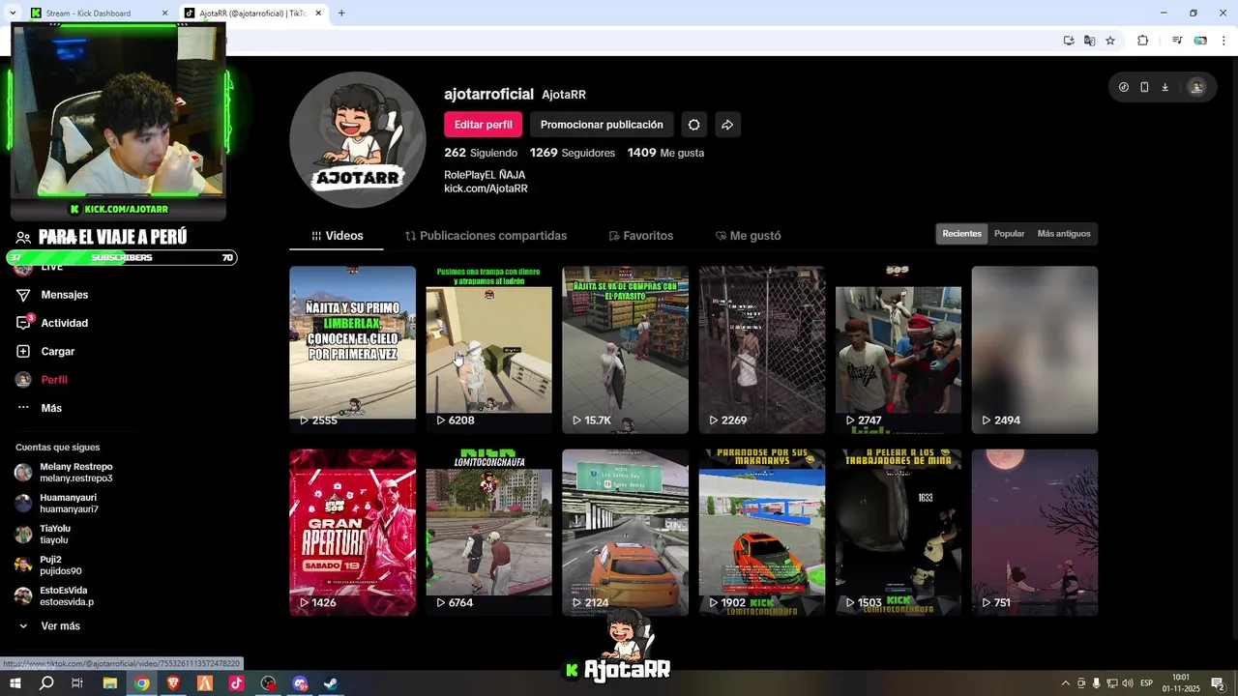
Task: Open video with 2555 views
Action: tap(352, 350)
